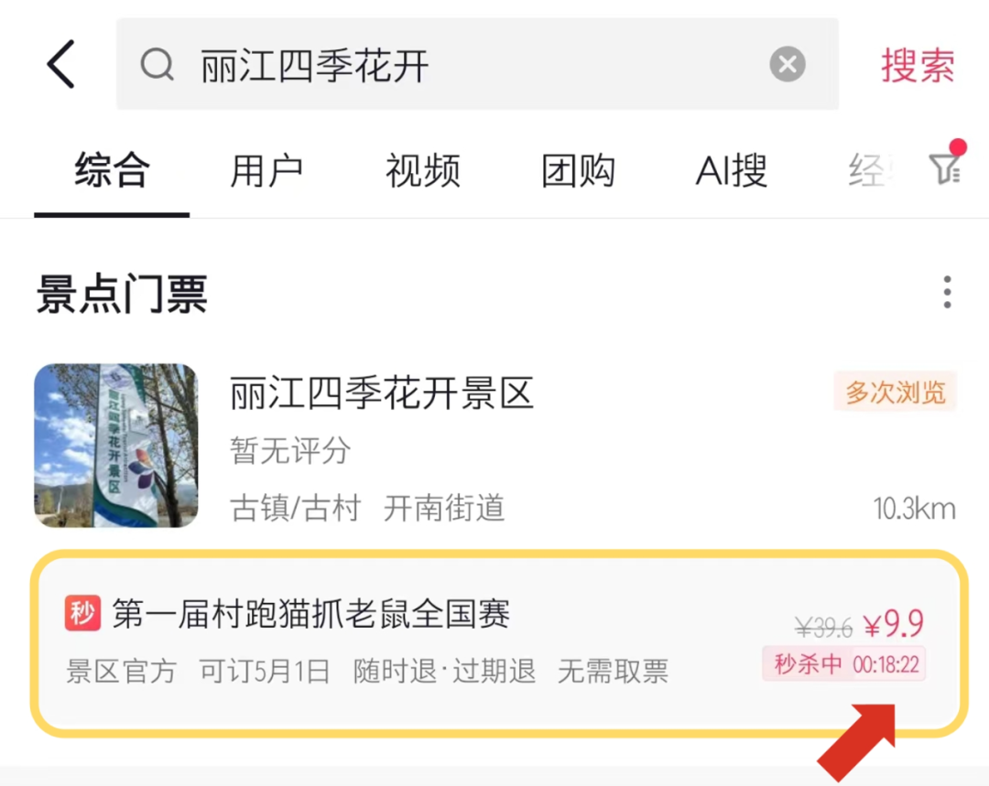Tap the red 秒 flash-sale badge
The height and width of the screenshot is (786, 989).
coord(82,613)
